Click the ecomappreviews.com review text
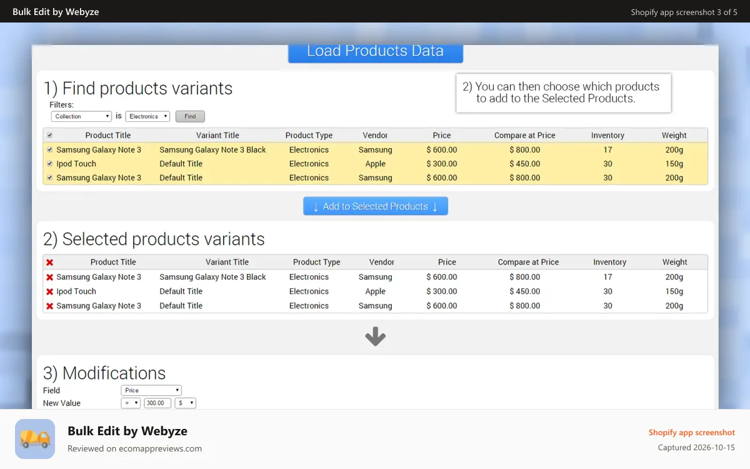 [x=134, y=448]
